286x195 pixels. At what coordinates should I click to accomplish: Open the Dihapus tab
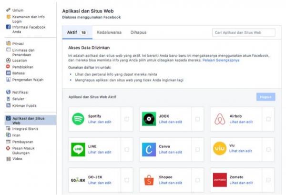coord(138,32)
